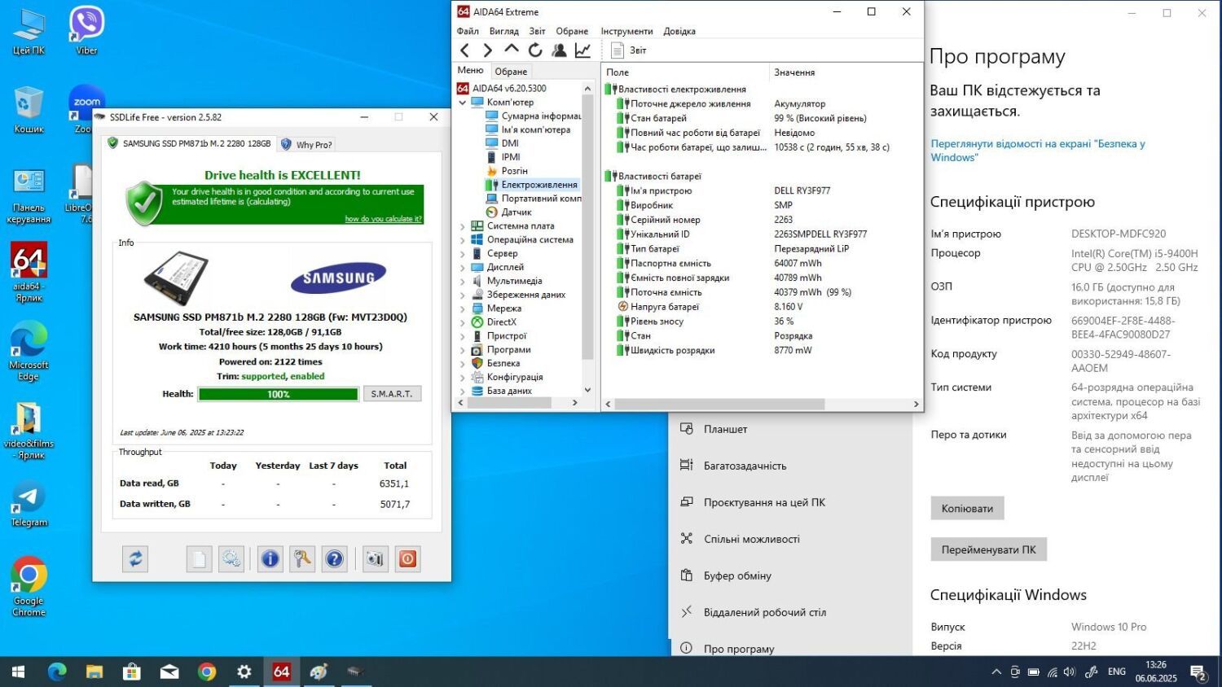
Task: Click the refresh icon in SSDLife toolbar
Action: point(135,559)
